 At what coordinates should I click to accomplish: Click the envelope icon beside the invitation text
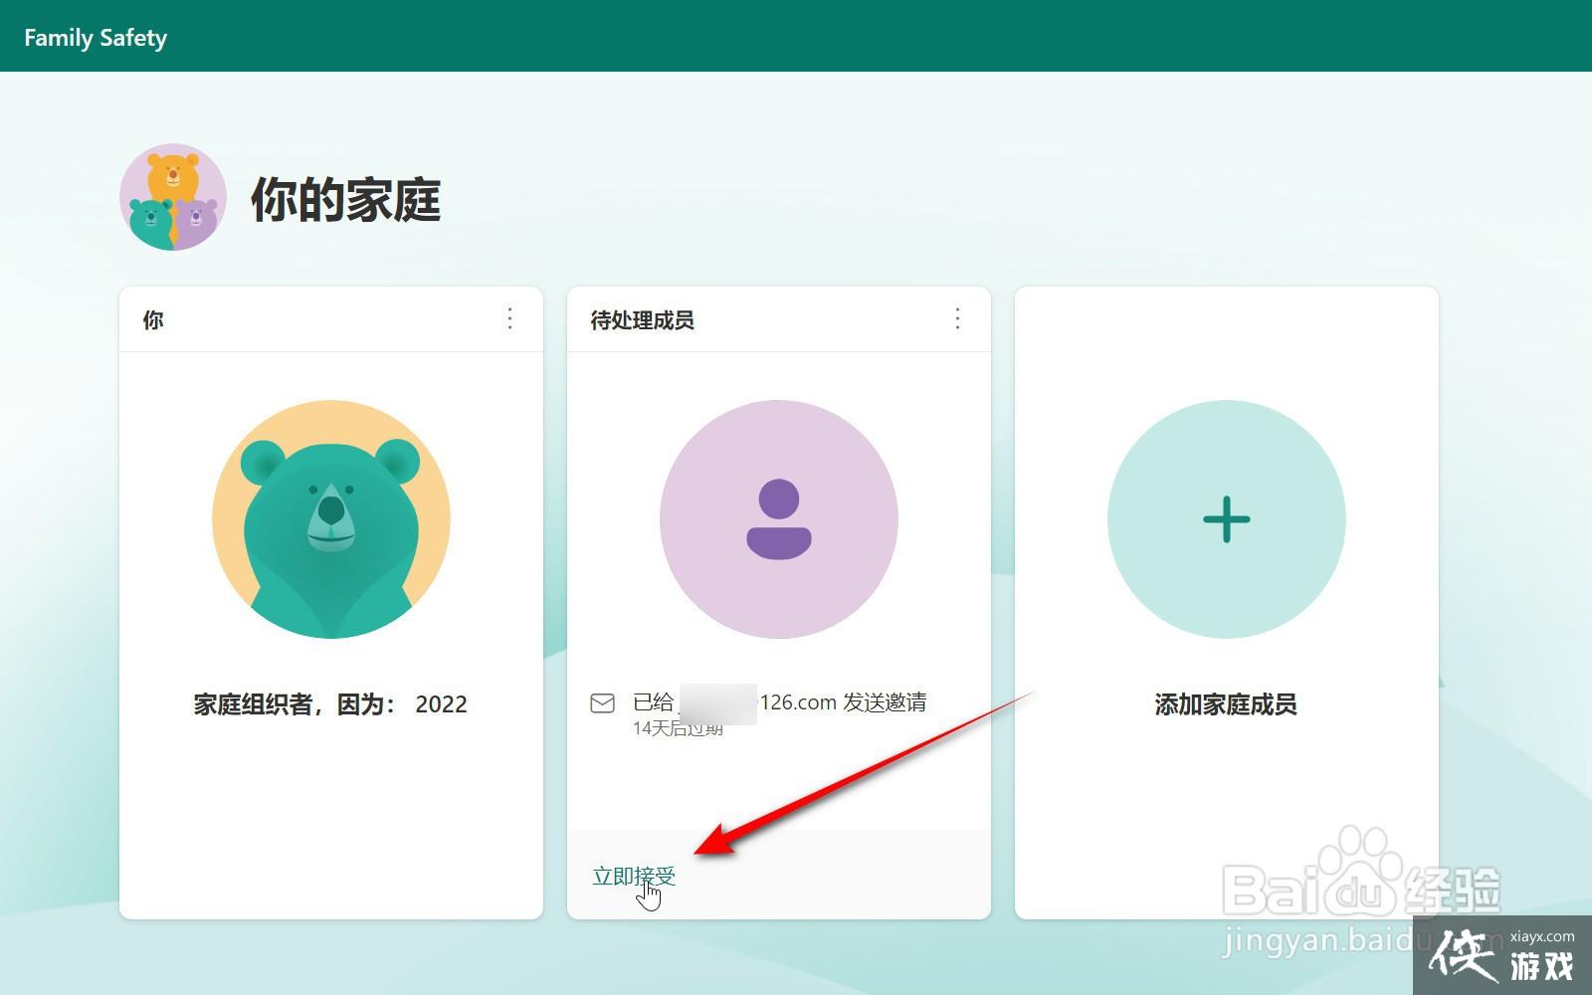602,703
